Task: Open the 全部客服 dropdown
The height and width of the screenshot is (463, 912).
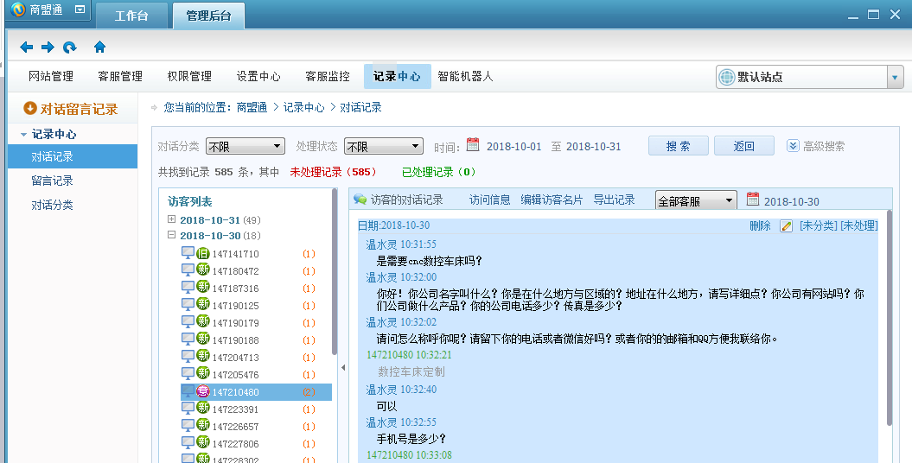Action: pos(696,201)
